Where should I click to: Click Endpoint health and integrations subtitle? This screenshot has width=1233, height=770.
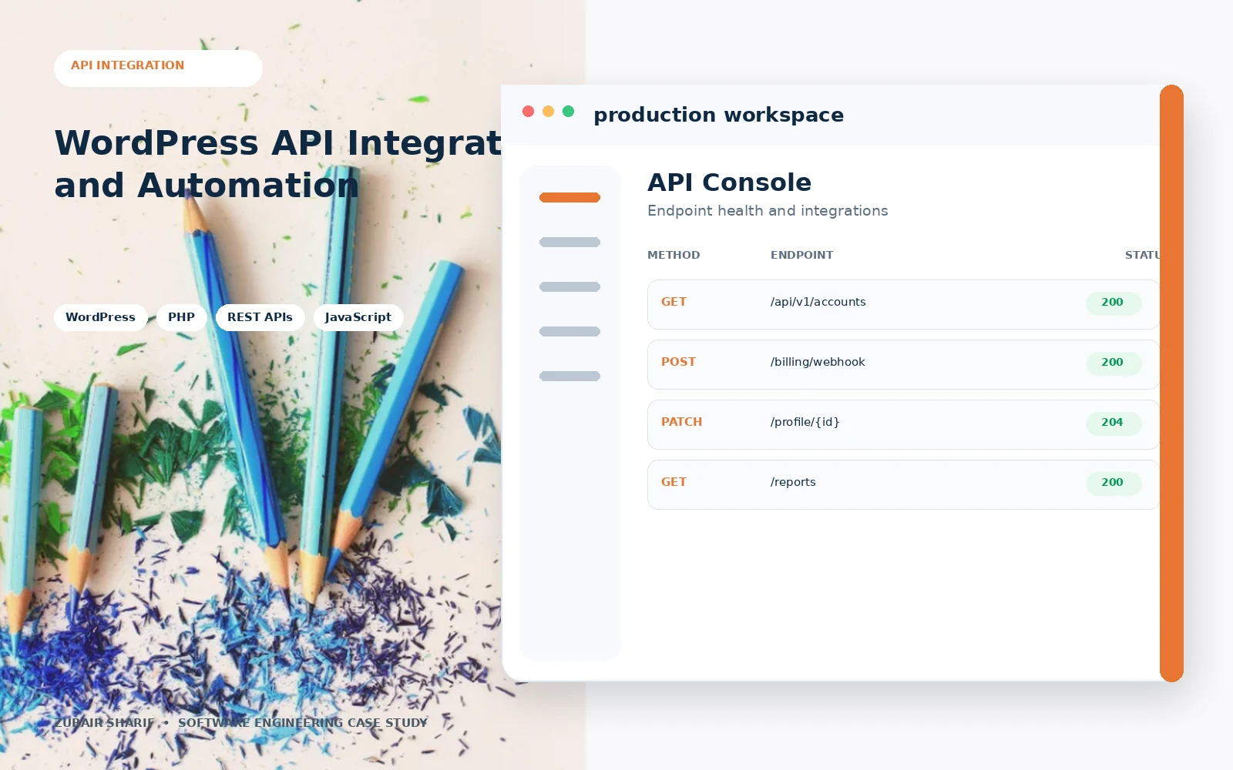(768, 211)
